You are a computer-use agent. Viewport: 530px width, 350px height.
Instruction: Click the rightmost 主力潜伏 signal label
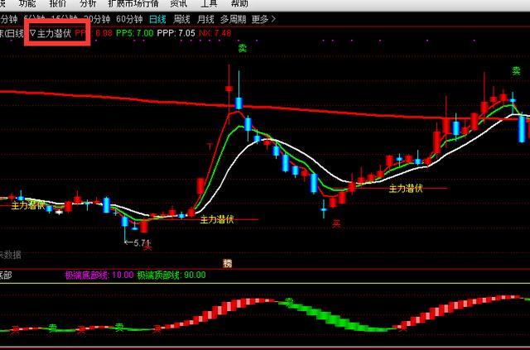coord(406,189)
